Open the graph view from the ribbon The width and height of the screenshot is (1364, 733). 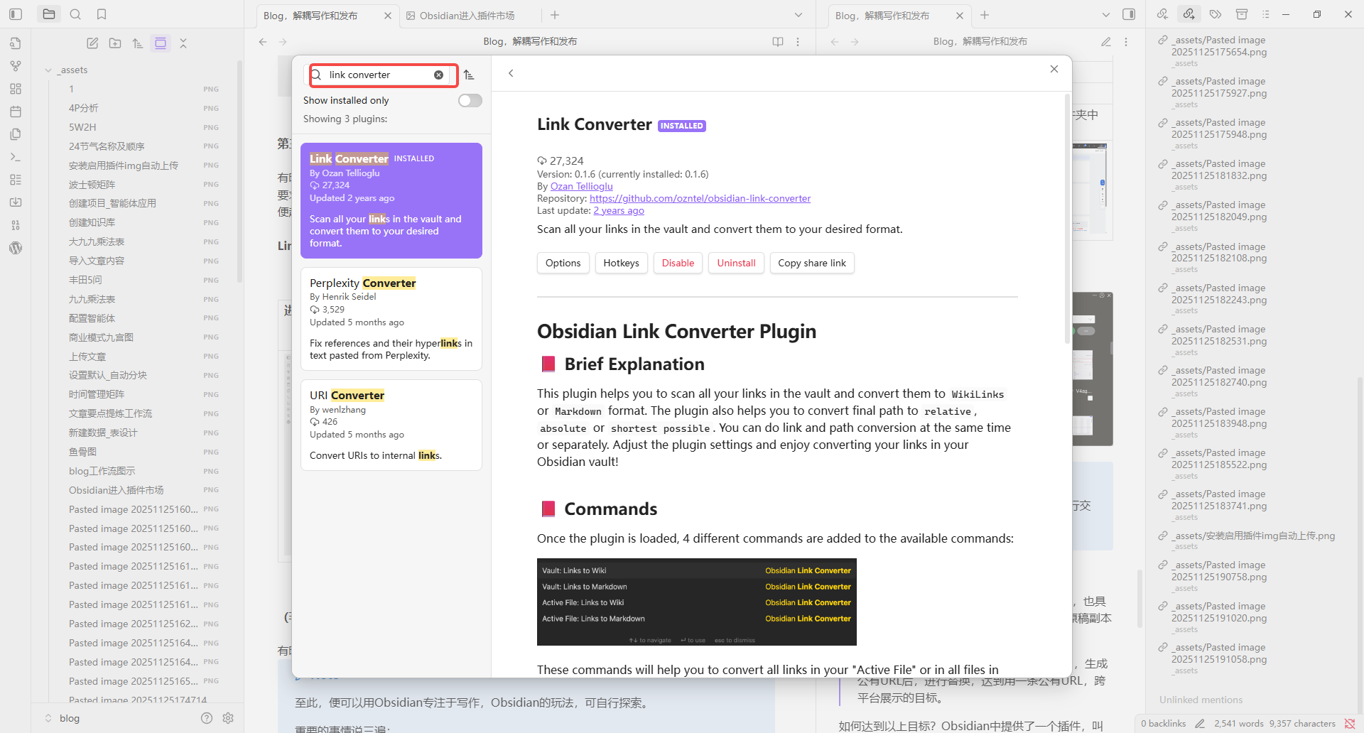click(x=16, y=66)
